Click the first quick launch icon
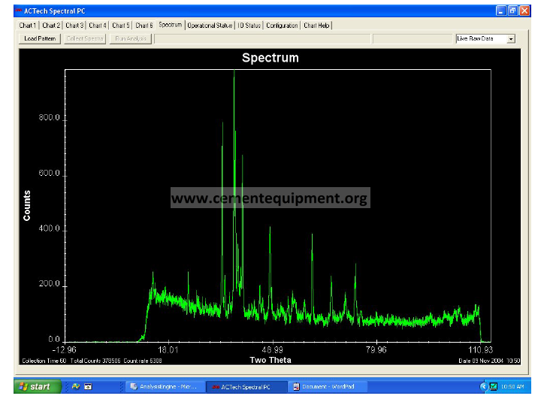The width and height of the screenshot is (541, 396). coord(76,386)
